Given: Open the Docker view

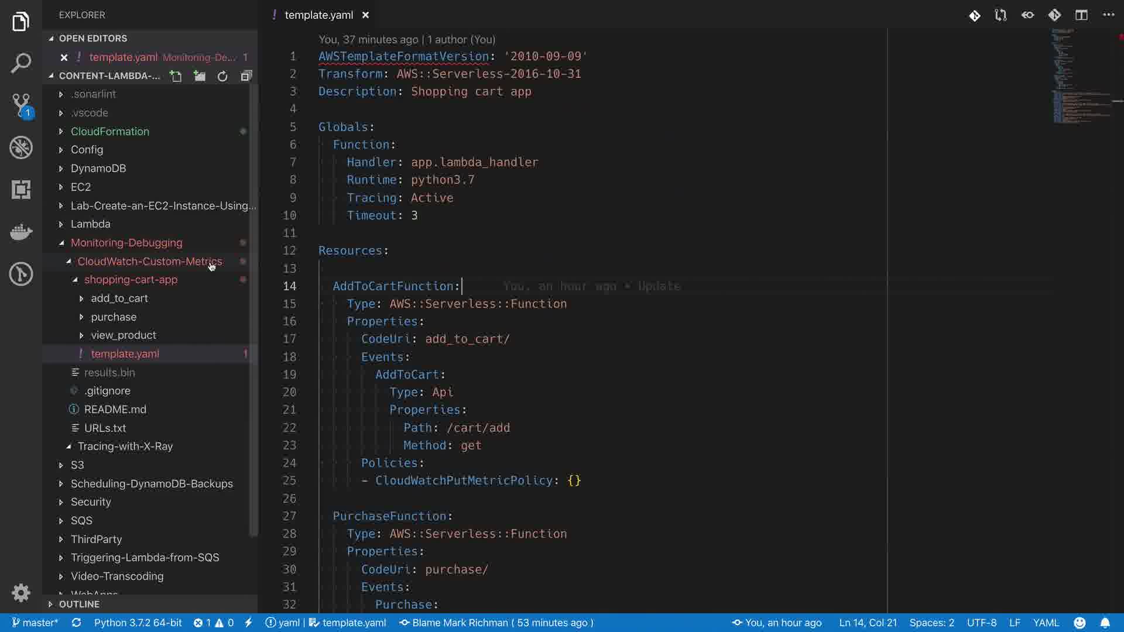Looking at the screenshot, I should (21, 232).
